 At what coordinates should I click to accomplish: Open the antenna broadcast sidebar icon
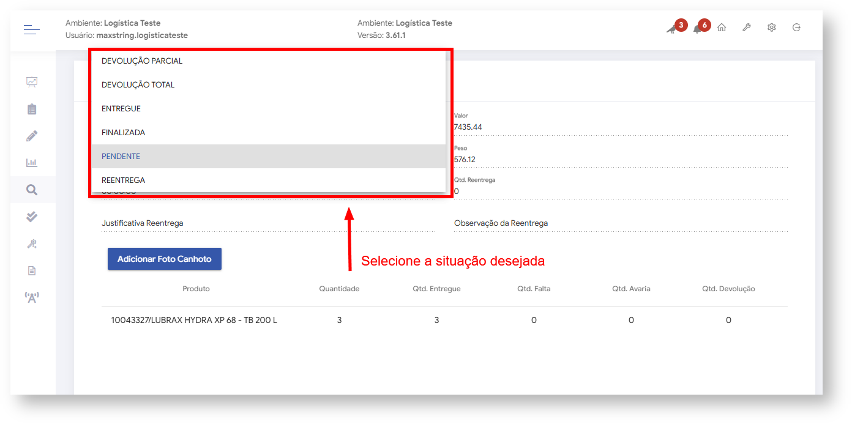32,297
